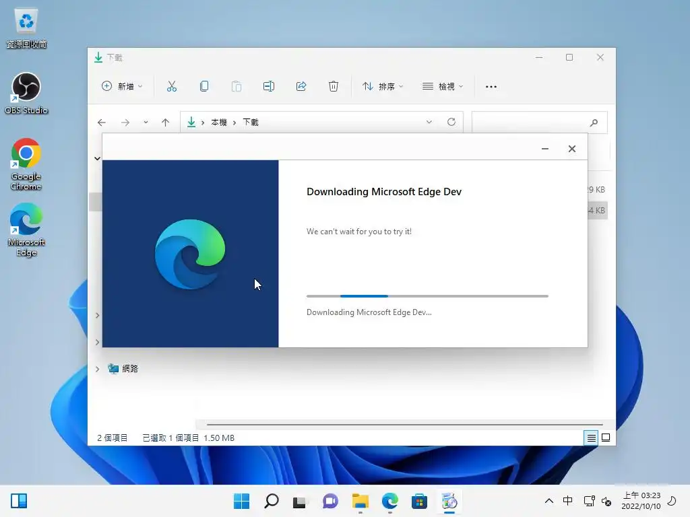Click 下載 in the address bar breadcrumb
Screen dimensions: 690x517
click(x=251, y=123)
